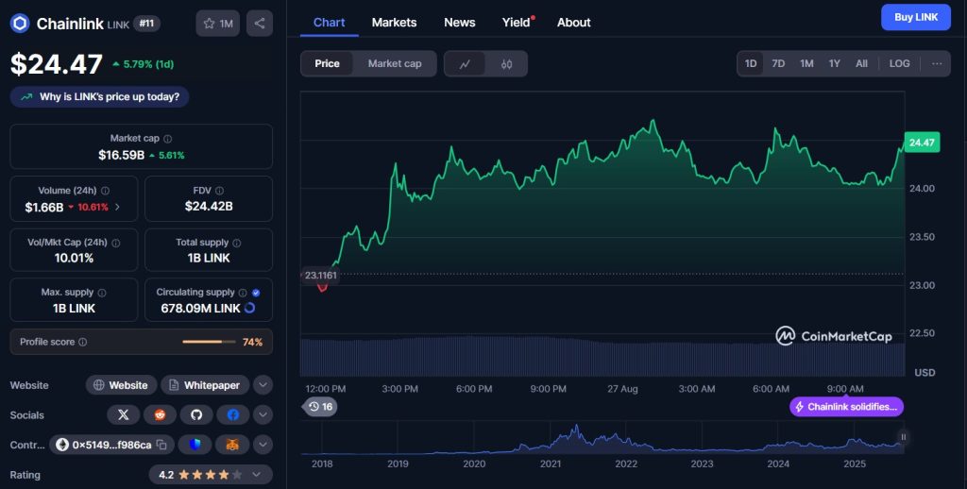Open Chainlink's X (Twitter) social link

[123, 414]
